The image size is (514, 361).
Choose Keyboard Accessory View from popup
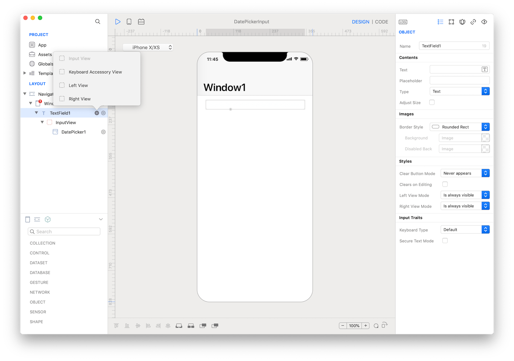pos(95,72)
